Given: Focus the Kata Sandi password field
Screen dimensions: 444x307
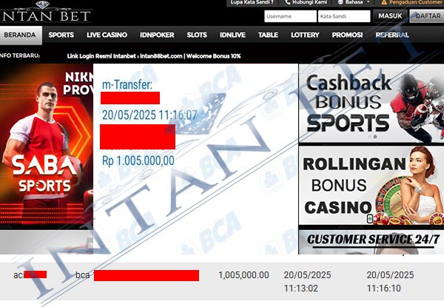Looking at the screenshot, I should click(344, 16).
